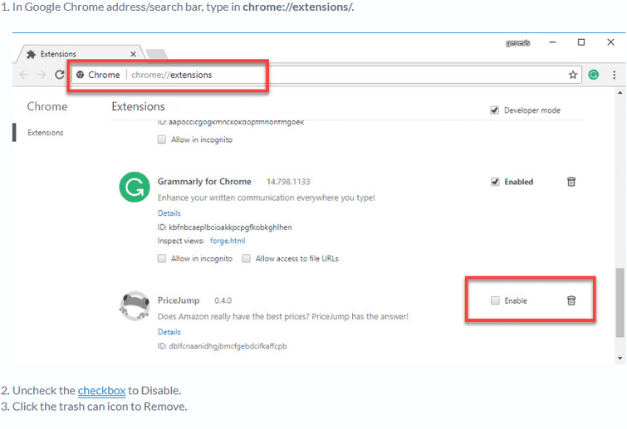The height and width of the screenshot is (429, 627).
Task: Click the forward navigation arrow
Action: coord(42,75)
